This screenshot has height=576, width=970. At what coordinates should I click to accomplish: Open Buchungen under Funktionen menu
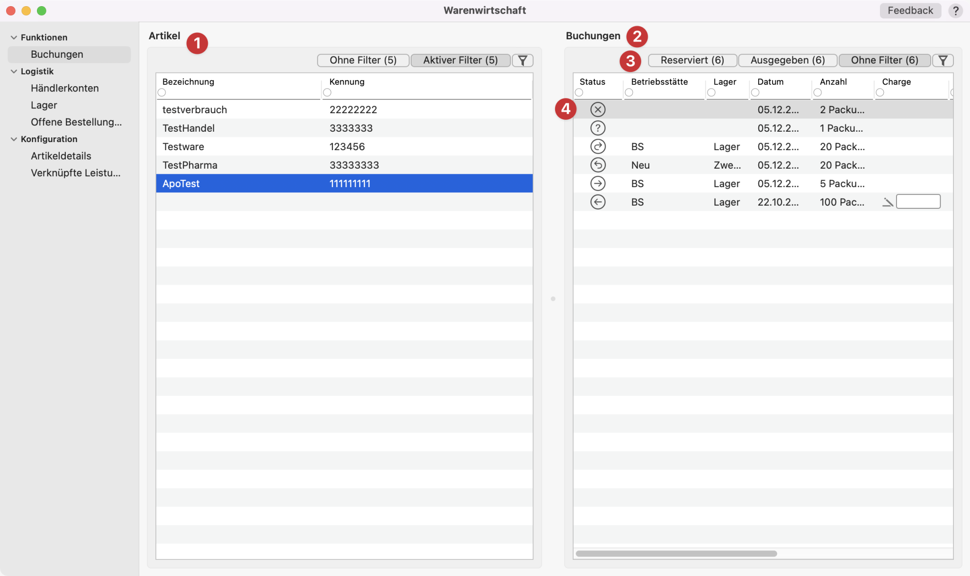[x=56, y=54]
